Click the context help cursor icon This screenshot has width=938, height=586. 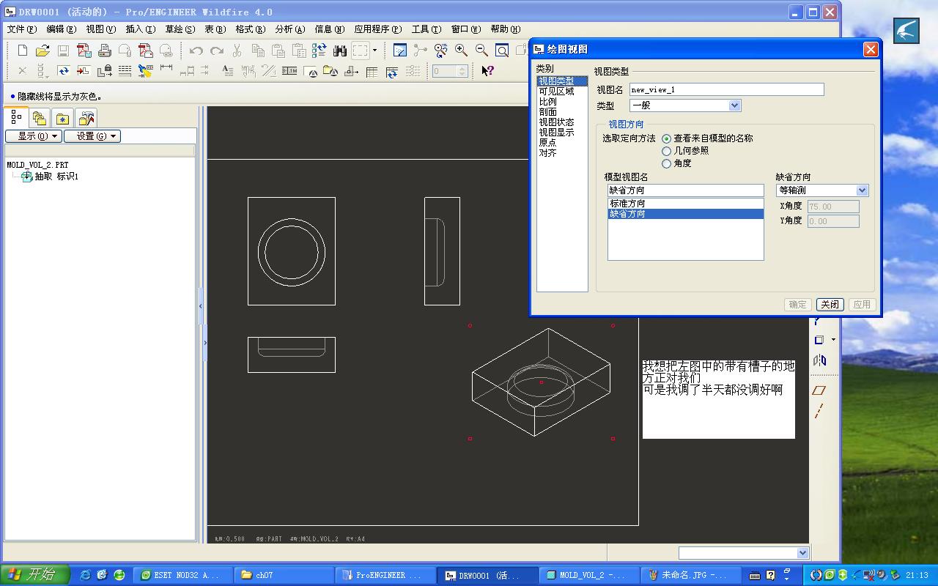[487, 71]
